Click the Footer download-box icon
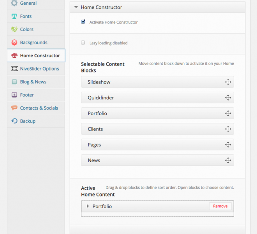The height and width of the screenshot is (234, 257). click(14, 95)
